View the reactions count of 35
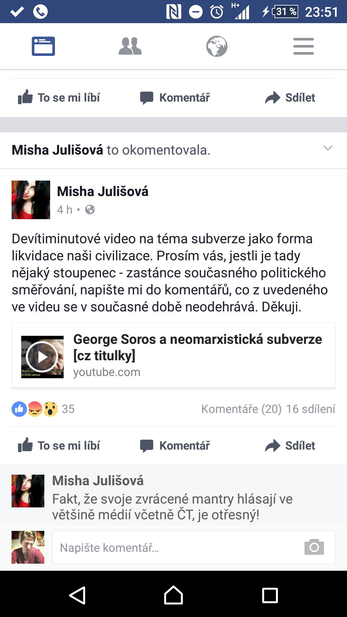The height and width of the screenshot is (617, 347). click(x=68, y=409)
